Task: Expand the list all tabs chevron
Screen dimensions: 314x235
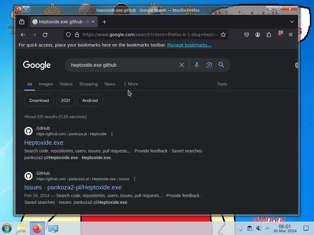Action: point(292,22)
